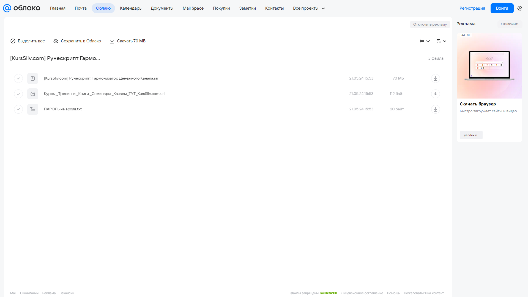Click the Отключить рекламу button
The width and height of the screenshot is (528, 297).
click(x=430, y=24)
